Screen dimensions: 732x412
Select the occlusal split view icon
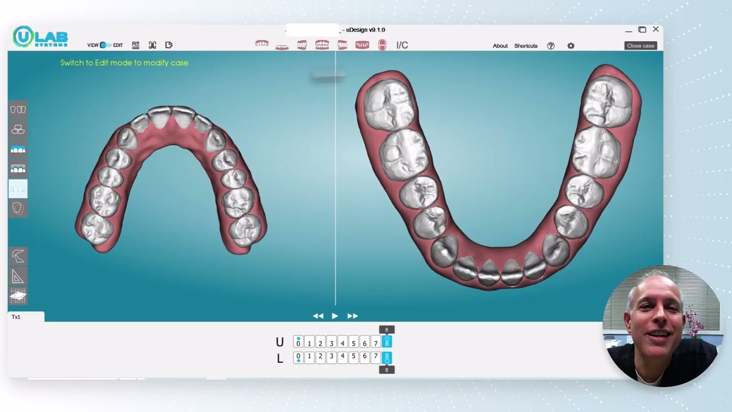point(383,45)
